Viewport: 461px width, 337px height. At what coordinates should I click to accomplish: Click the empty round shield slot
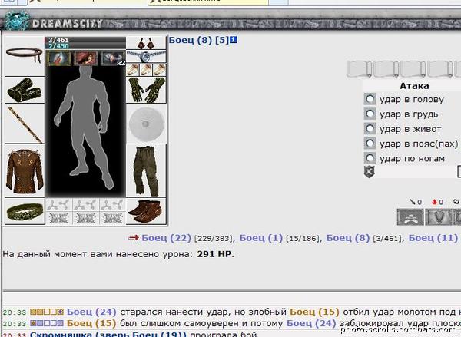pyautogui.click(x=146, y=124)
